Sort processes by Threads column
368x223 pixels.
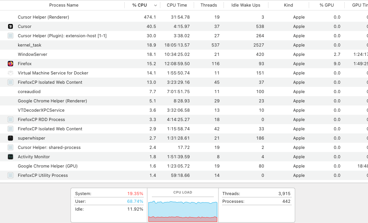click(209, 5)
